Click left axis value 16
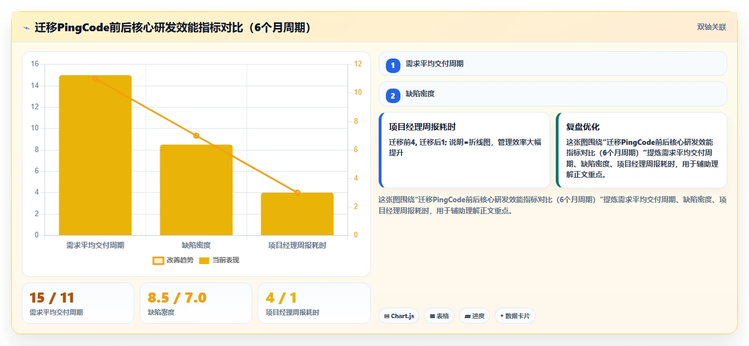 (x=35, y=64)
